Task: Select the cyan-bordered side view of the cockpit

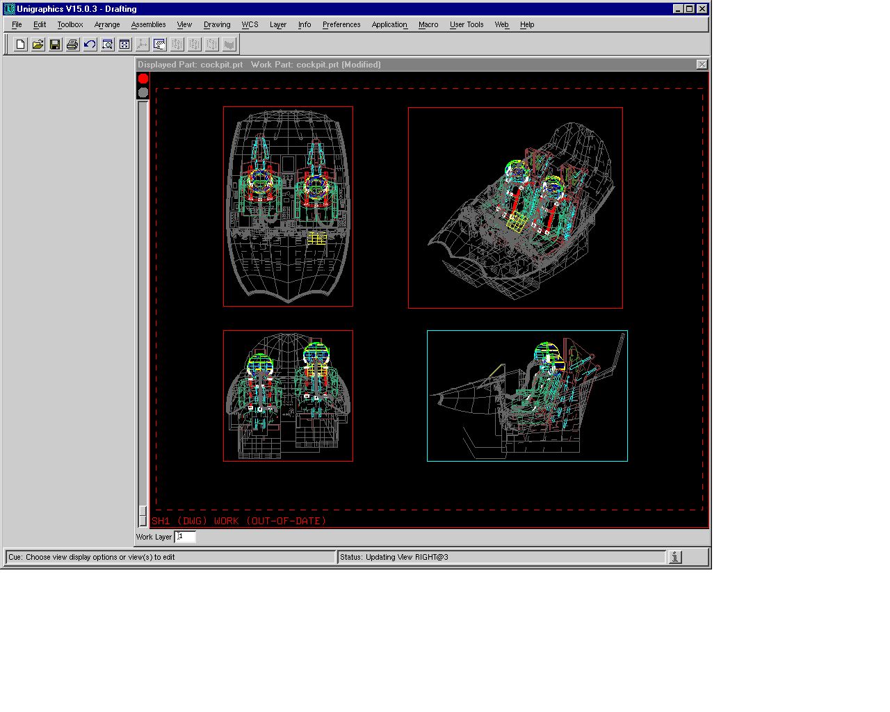Action: (527, 396)
